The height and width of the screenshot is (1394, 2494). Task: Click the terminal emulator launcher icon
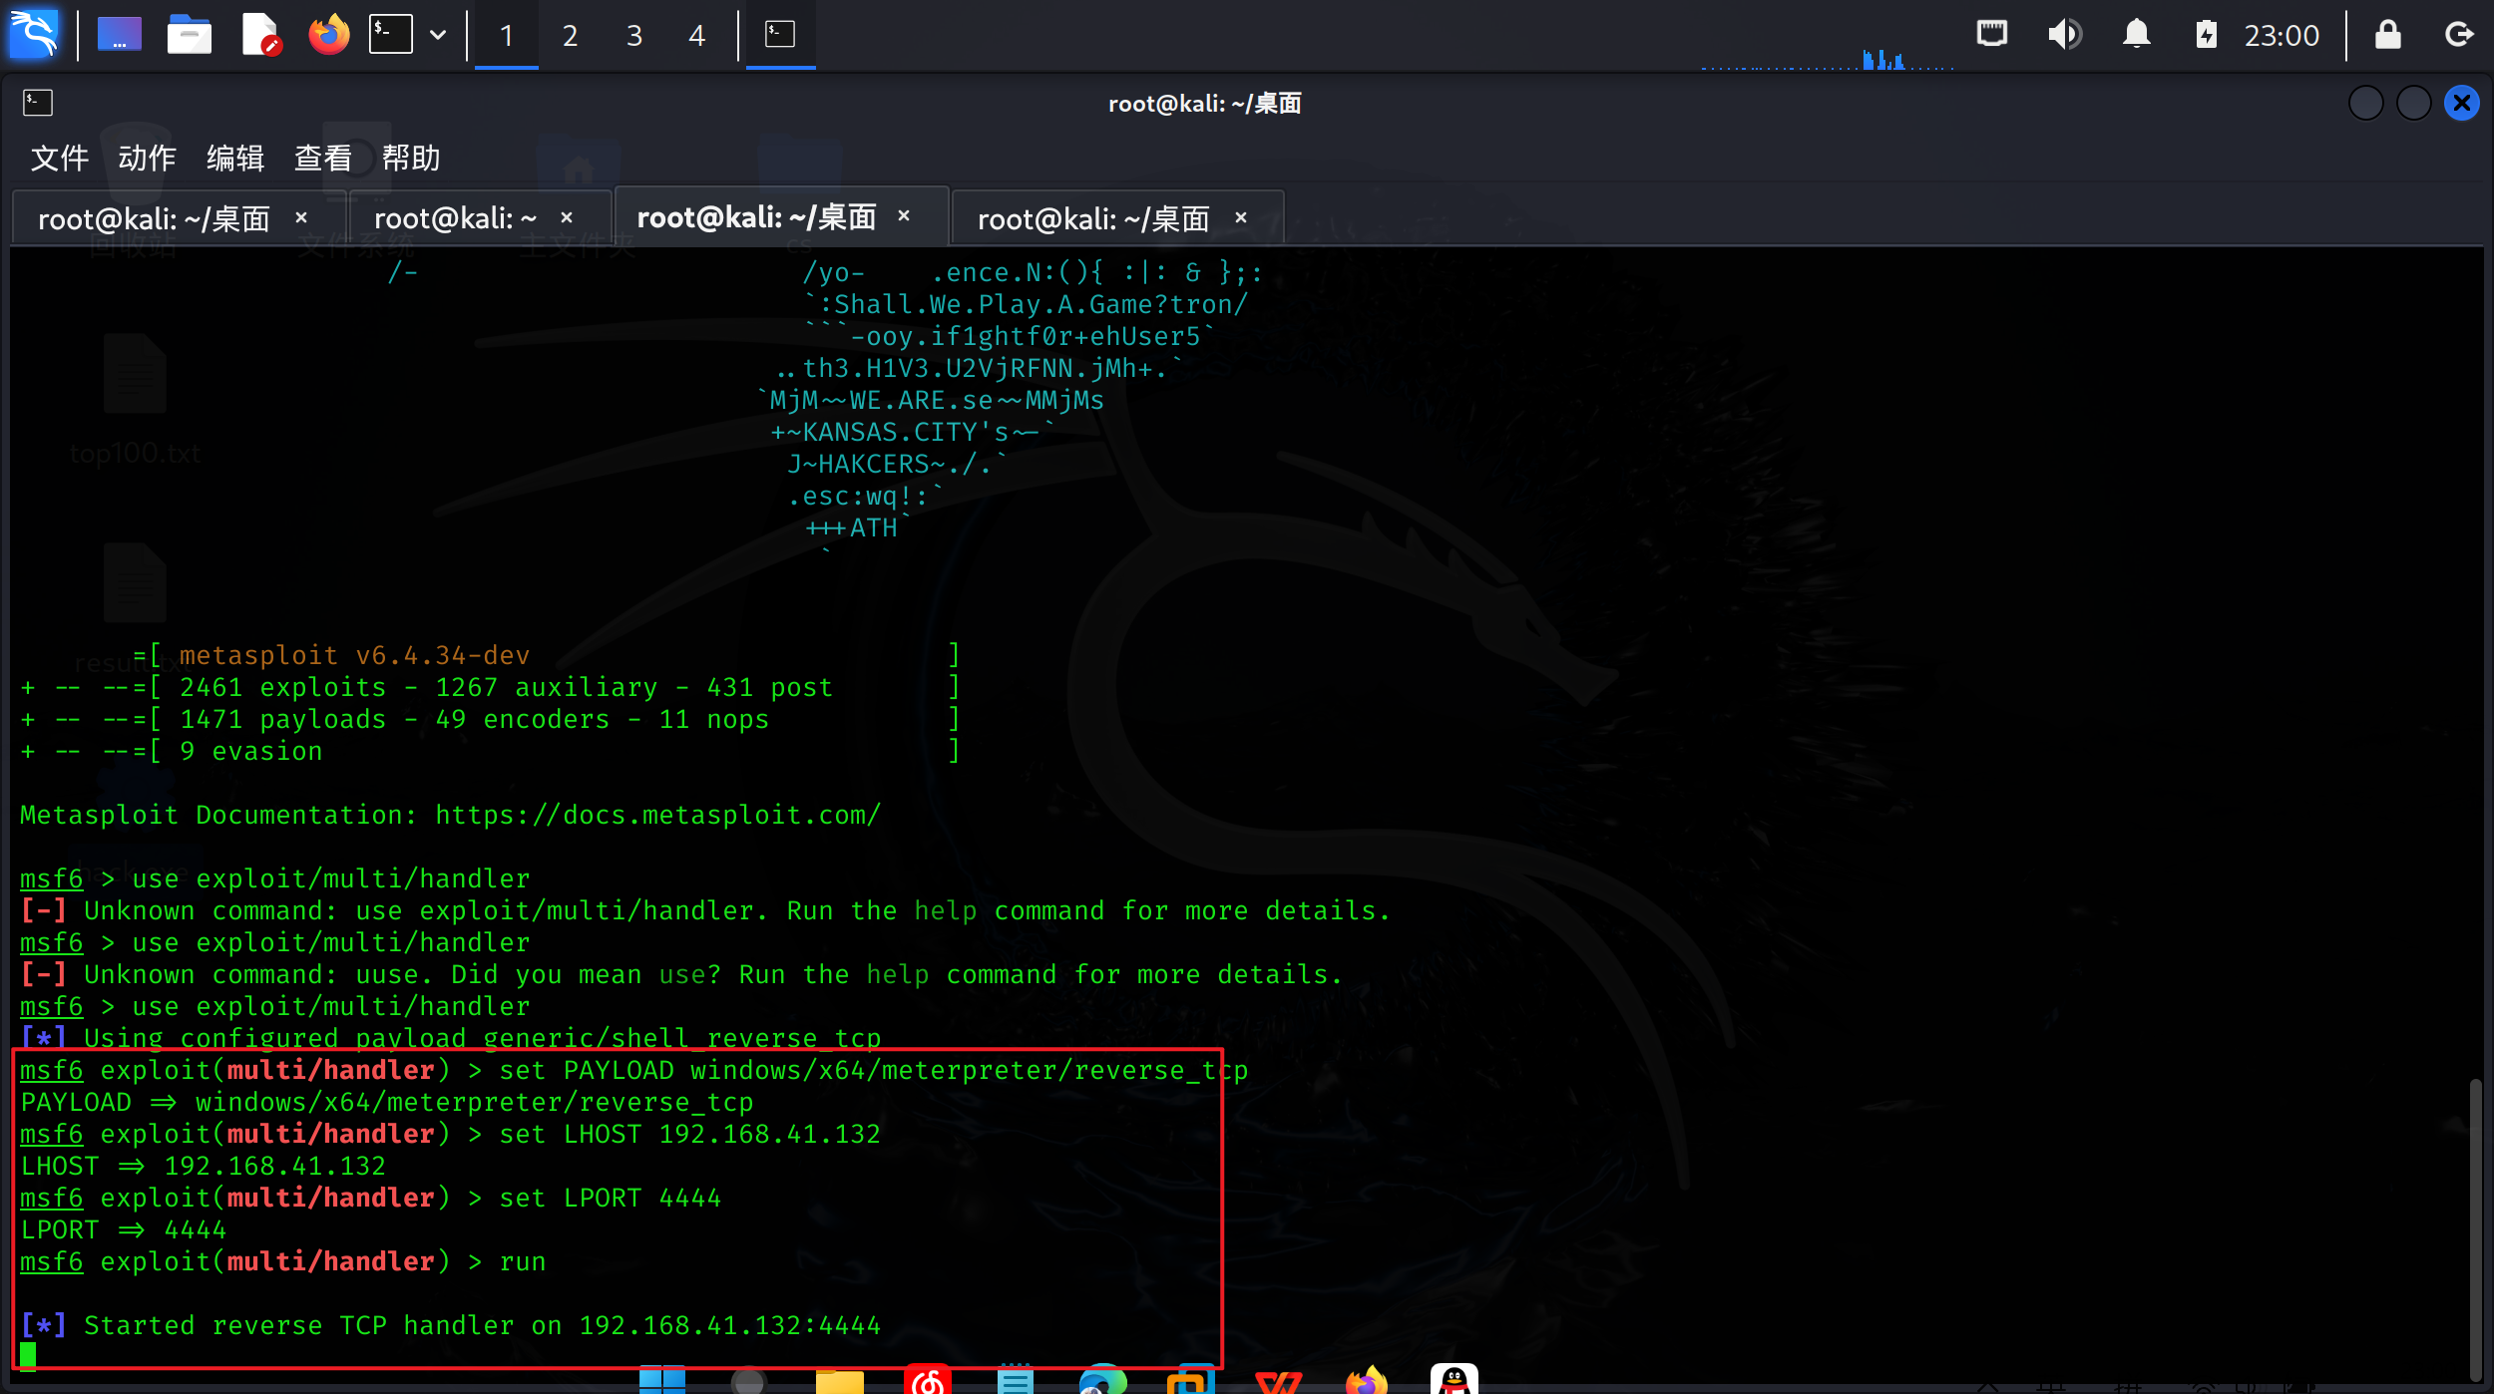(x=390, y=35)
